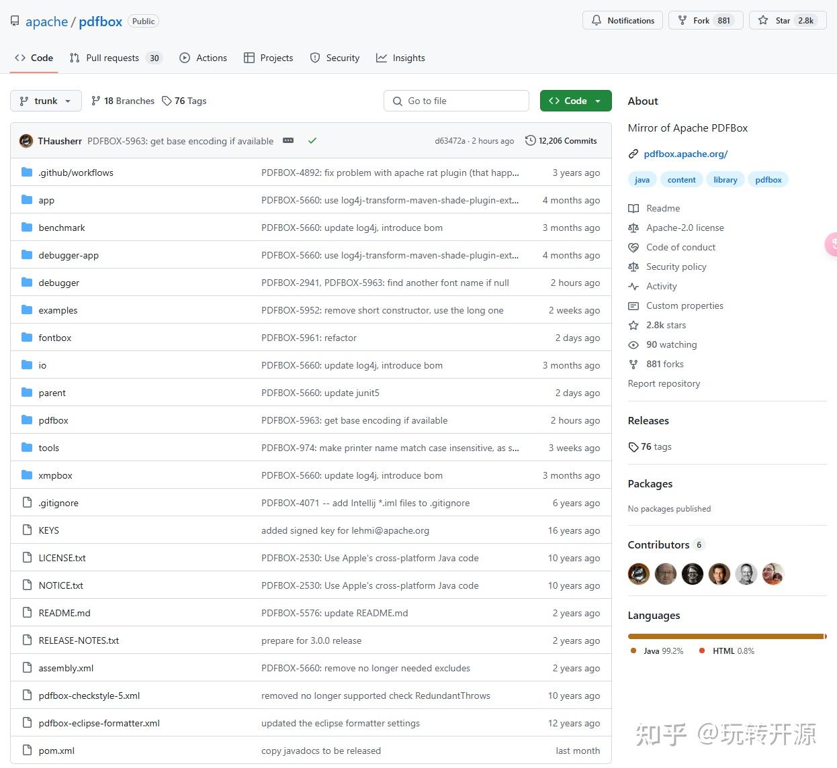Click the Activity pulse icon
Viewport: 837px width, 768px height.
click(633, 286)
